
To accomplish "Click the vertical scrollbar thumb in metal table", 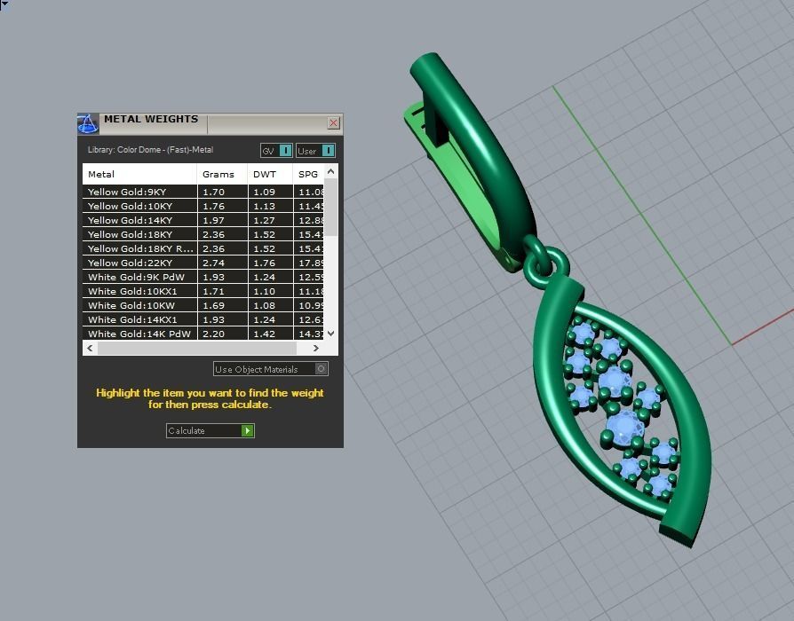I will click(x=330, y=207).
